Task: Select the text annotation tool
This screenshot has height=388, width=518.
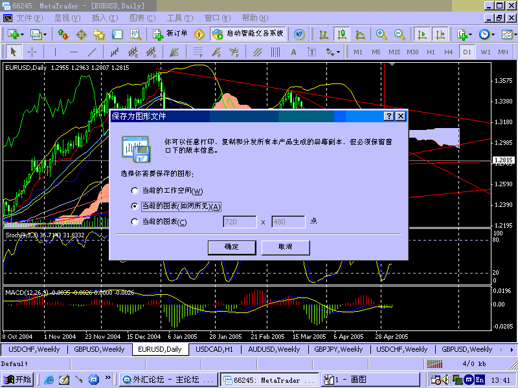Action: point(293,52)
